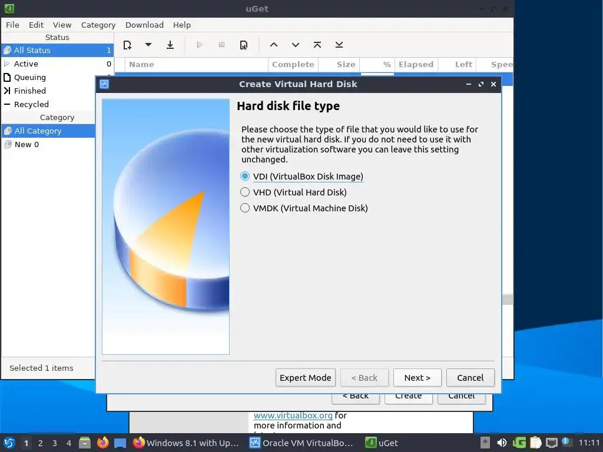Switch to workspace 4 in the pager

[69, 443]
